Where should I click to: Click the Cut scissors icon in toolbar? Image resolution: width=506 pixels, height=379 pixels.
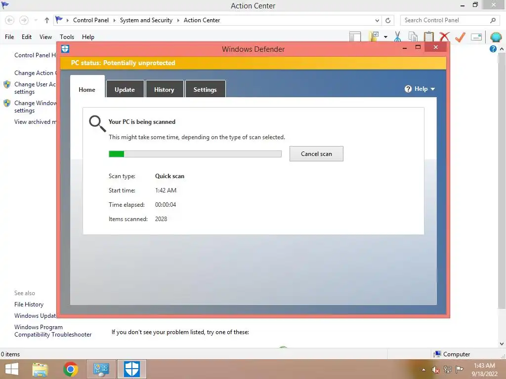[x=398, y=37]
